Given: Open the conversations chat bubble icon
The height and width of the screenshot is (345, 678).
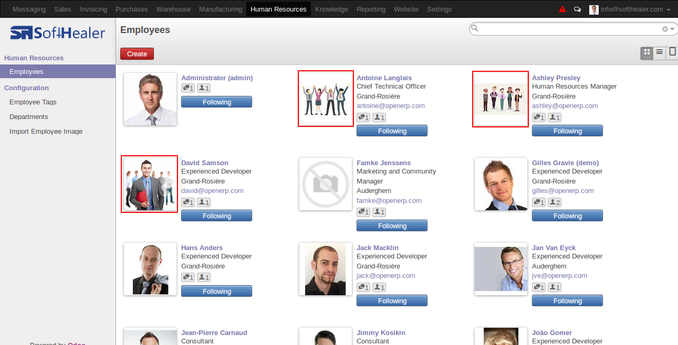Looking at the screenshot, I should pyautogui.click(x=578, y=9).
